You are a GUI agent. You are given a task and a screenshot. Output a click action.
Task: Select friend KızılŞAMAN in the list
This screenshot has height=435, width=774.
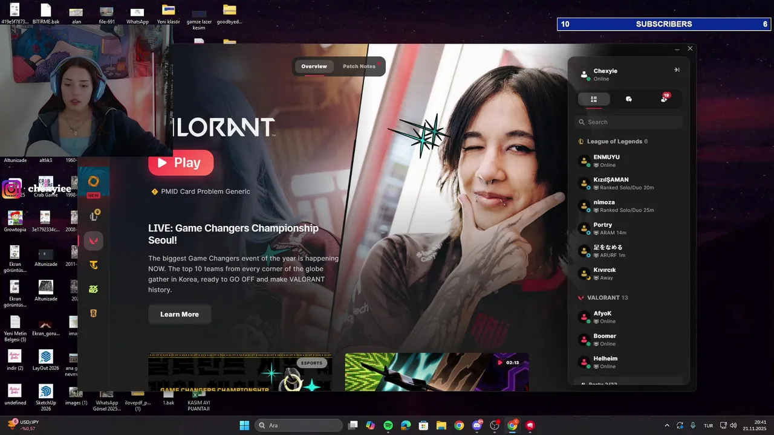click(x=629, y=184)
